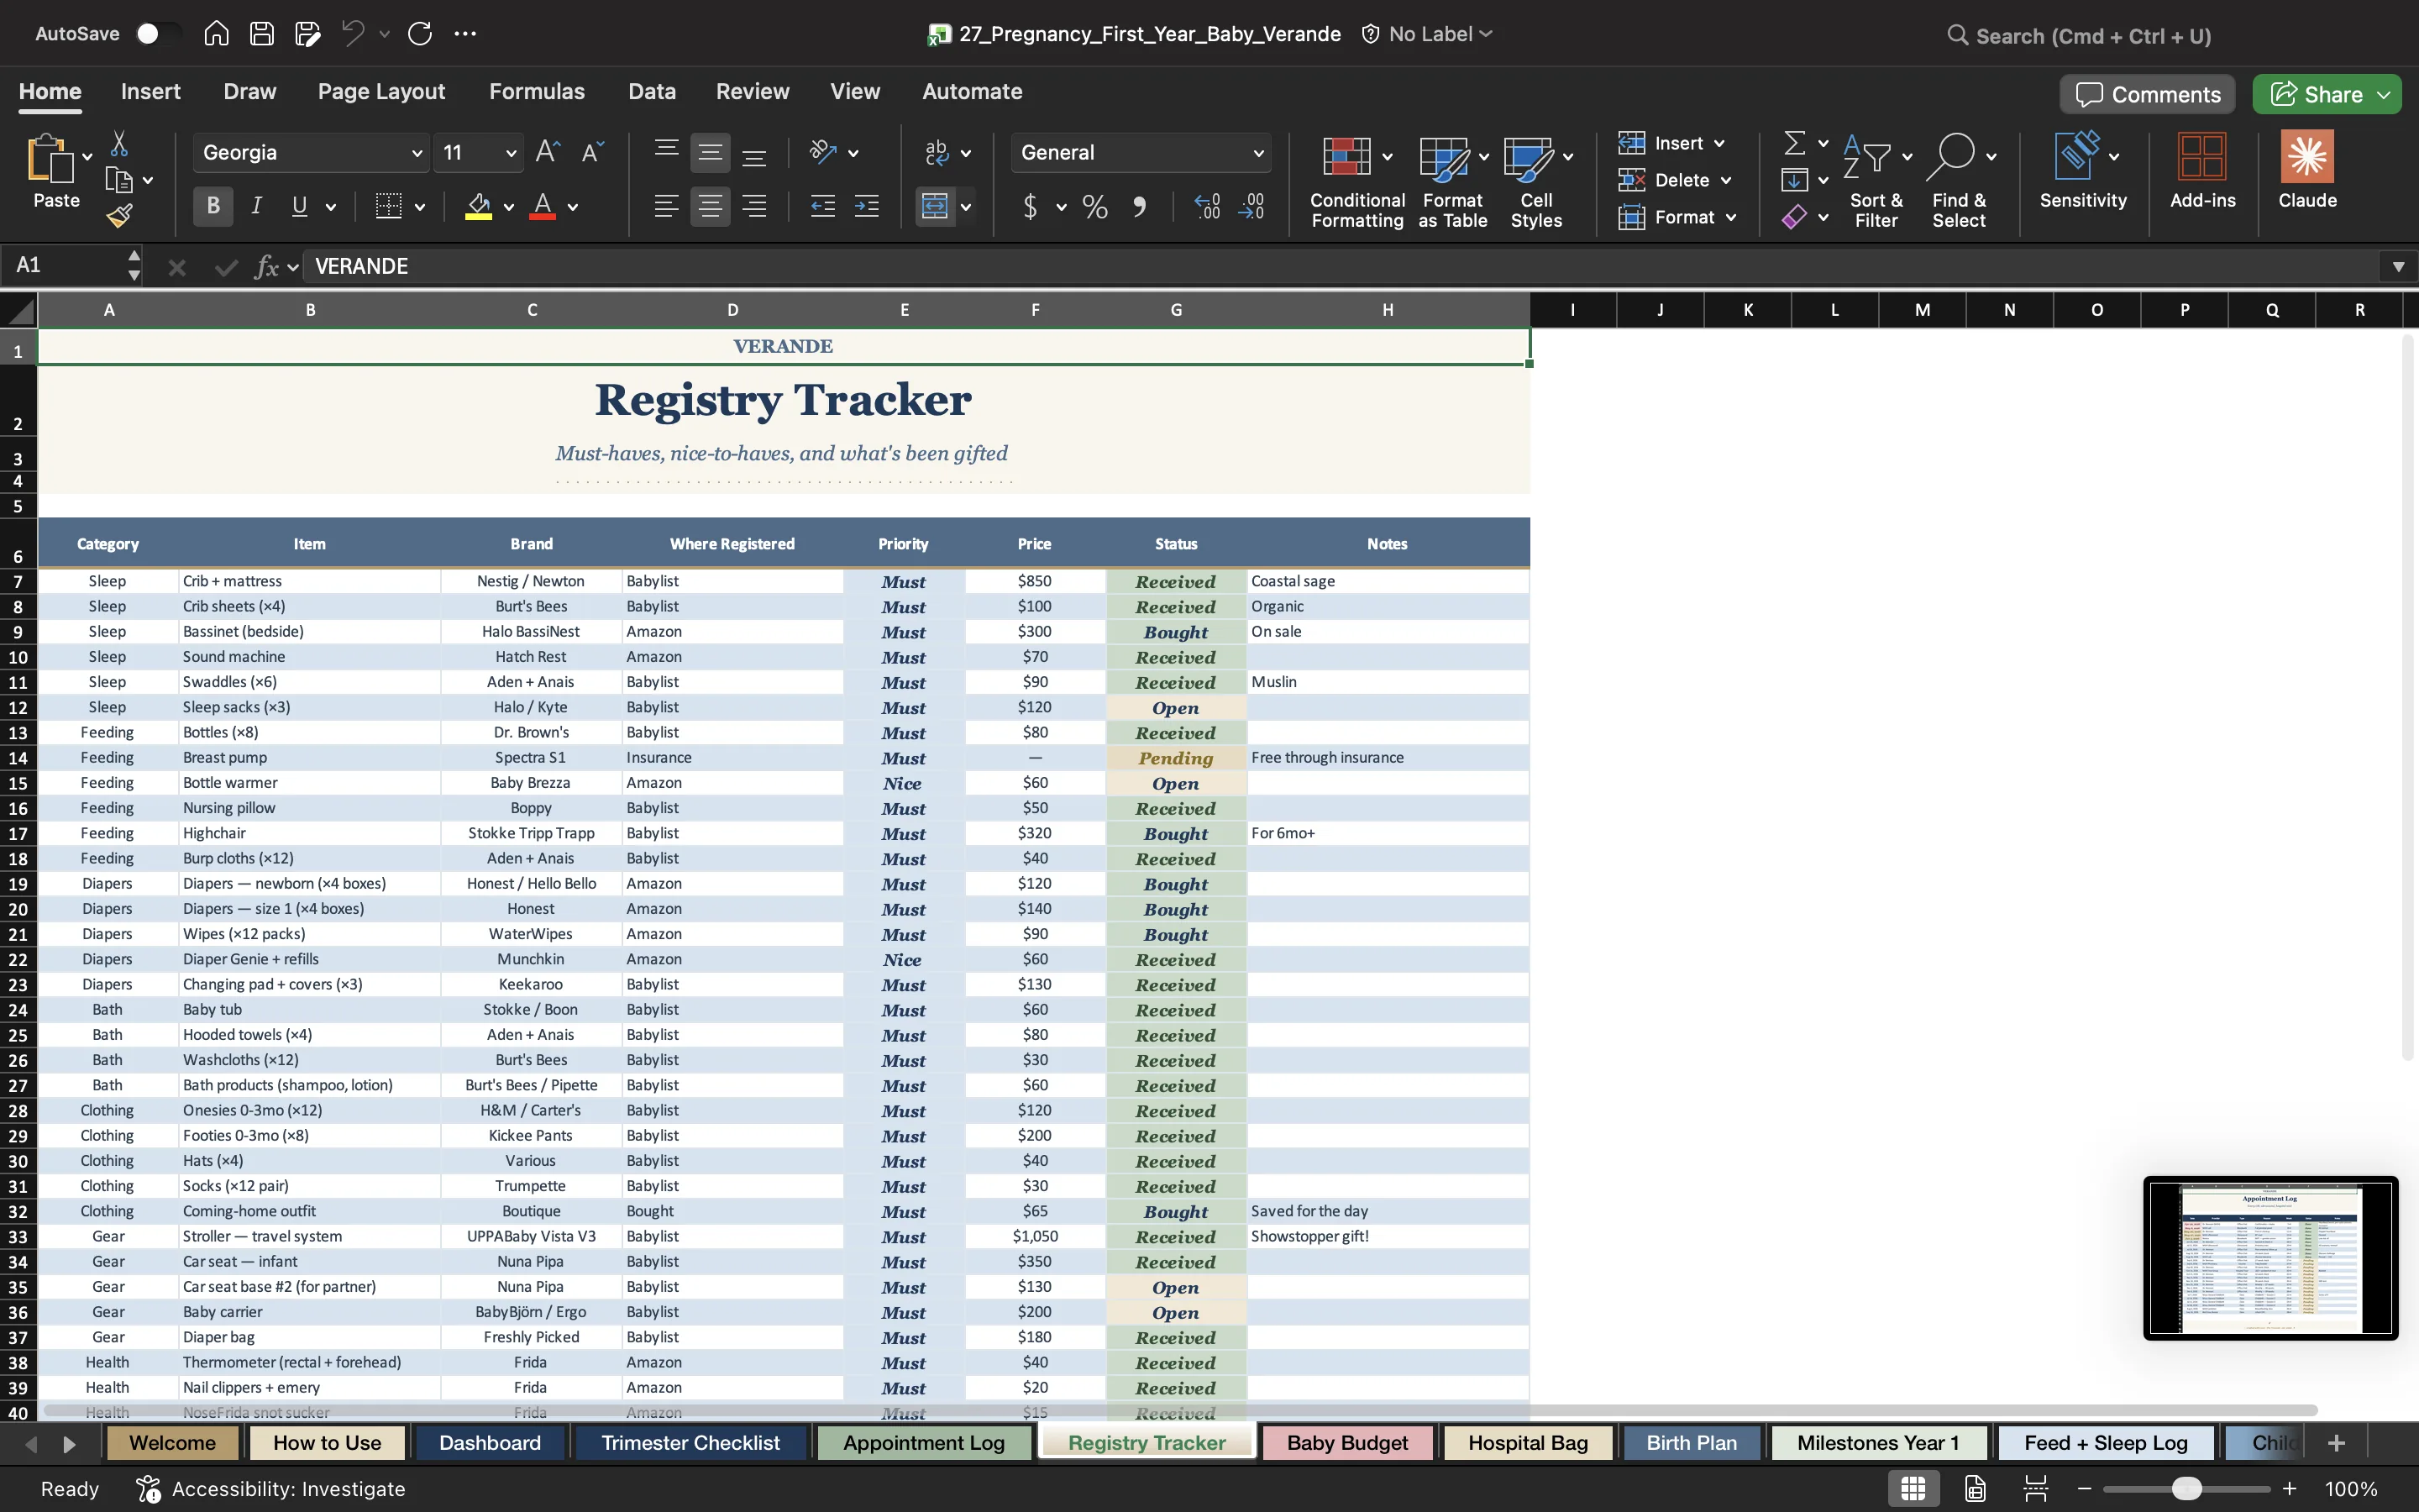2419x1512 pixels.
Task: Click the Home icon in title bar
Action: [x=216, y=34]
